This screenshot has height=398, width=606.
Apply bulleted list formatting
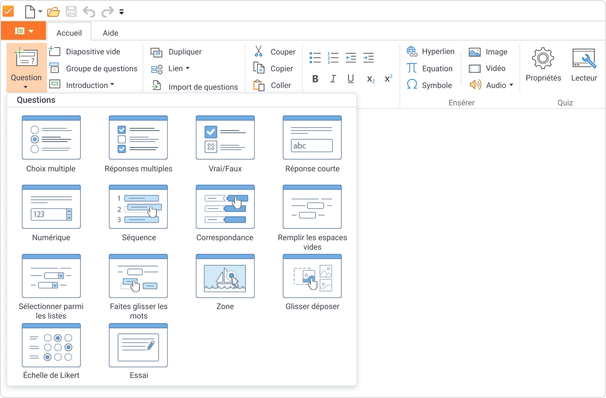[x=315, y=58]
